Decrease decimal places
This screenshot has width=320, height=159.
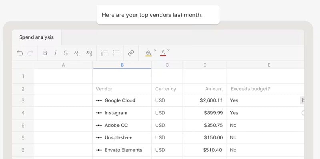[77, 53]
